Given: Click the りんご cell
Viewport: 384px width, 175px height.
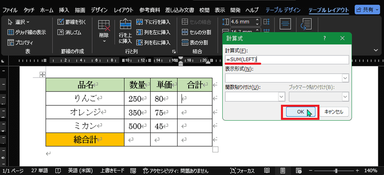Looking at the screenshot, I should point(85,99).
